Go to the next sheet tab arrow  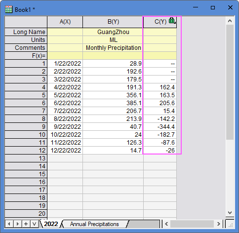click(18, 224)
